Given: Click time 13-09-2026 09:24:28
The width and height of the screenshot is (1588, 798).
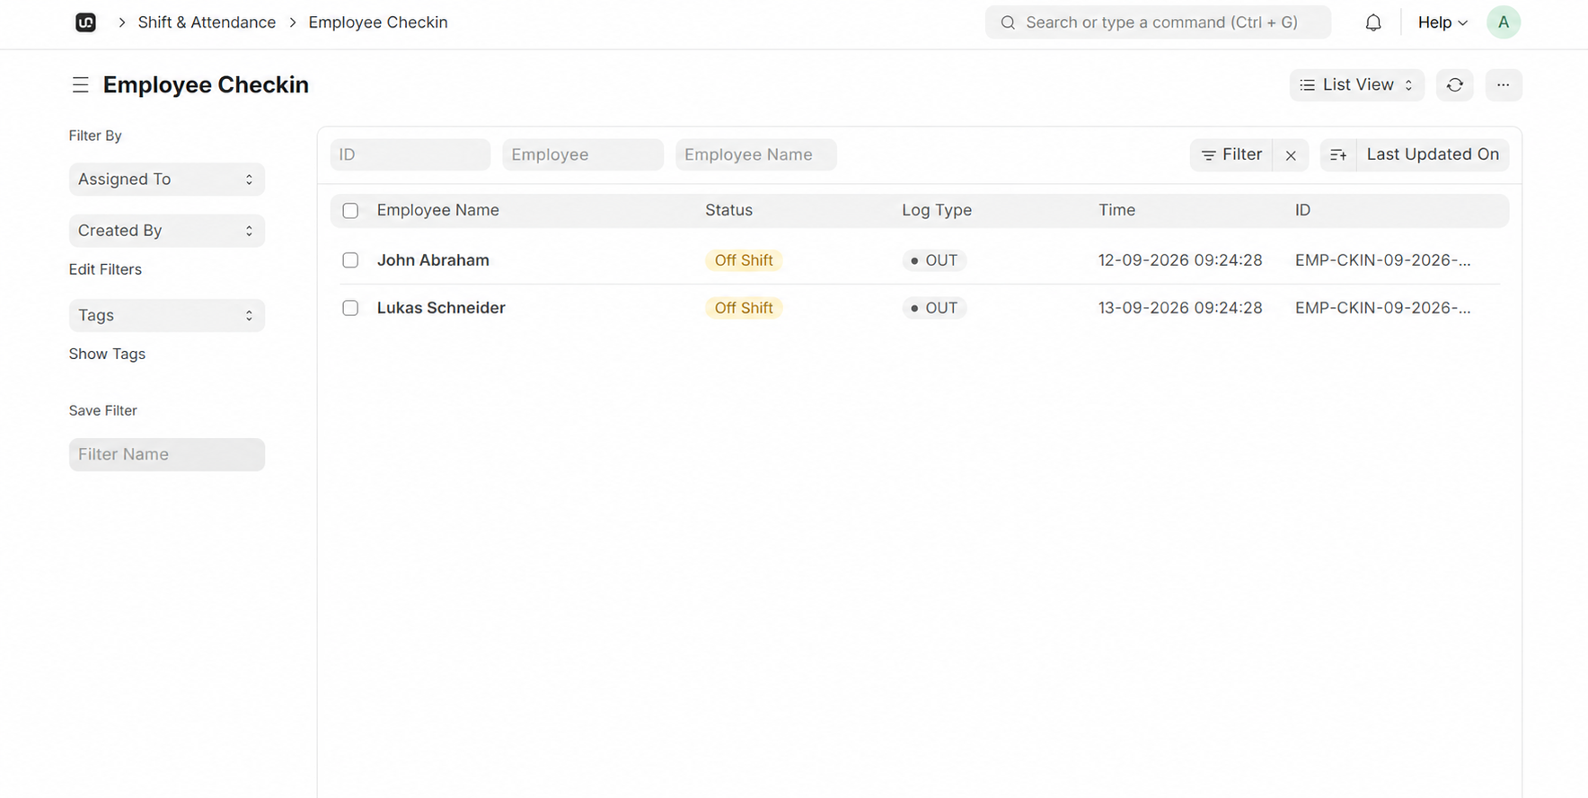Looking at the screenshot, I should click(1180, 308).
